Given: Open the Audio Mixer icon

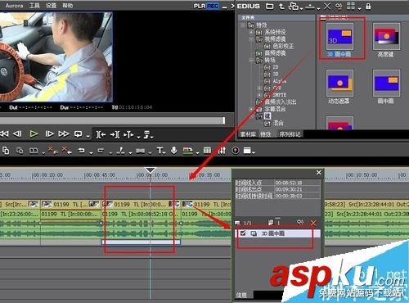Looking at the screenshot, I should point(222,151).
